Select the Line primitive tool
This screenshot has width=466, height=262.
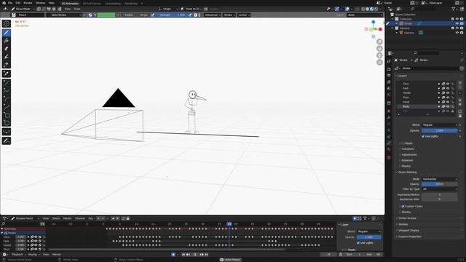[x=7, y=83]
